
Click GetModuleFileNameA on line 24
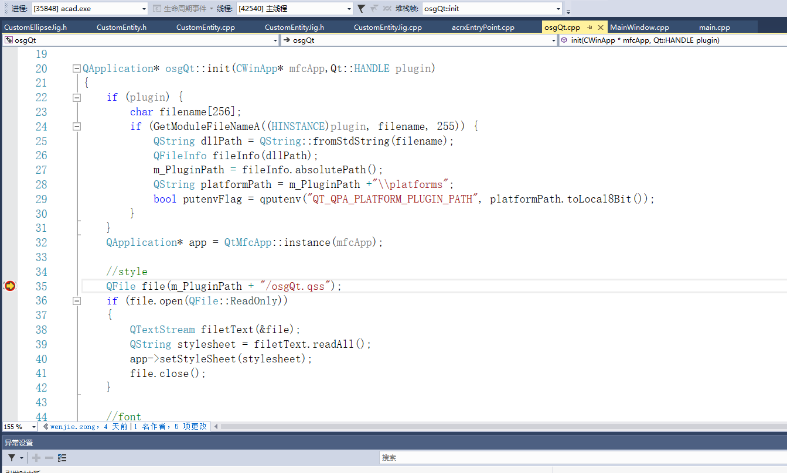point(206,126)
